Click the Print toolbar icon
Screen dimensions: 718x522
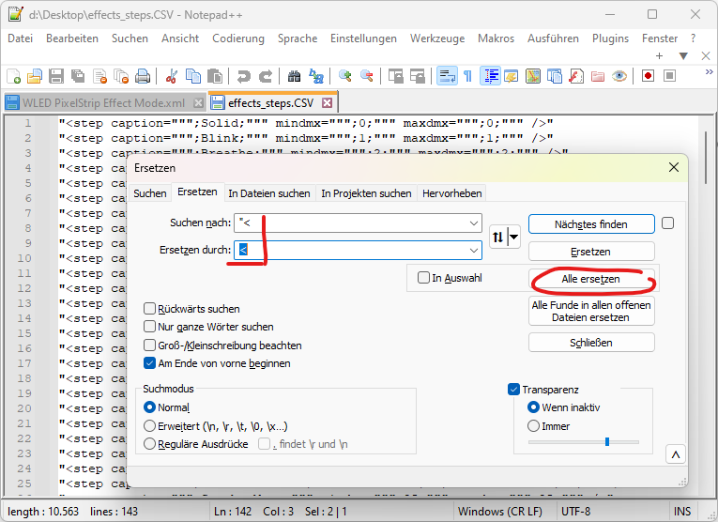(x=143, y=76)
